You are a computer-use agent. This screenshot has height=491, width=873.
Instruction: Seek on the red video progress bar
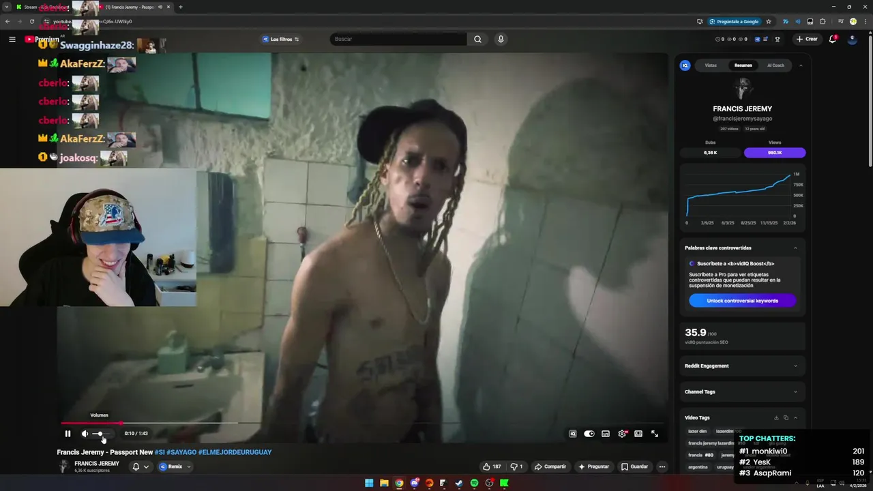tap(361, 423)
